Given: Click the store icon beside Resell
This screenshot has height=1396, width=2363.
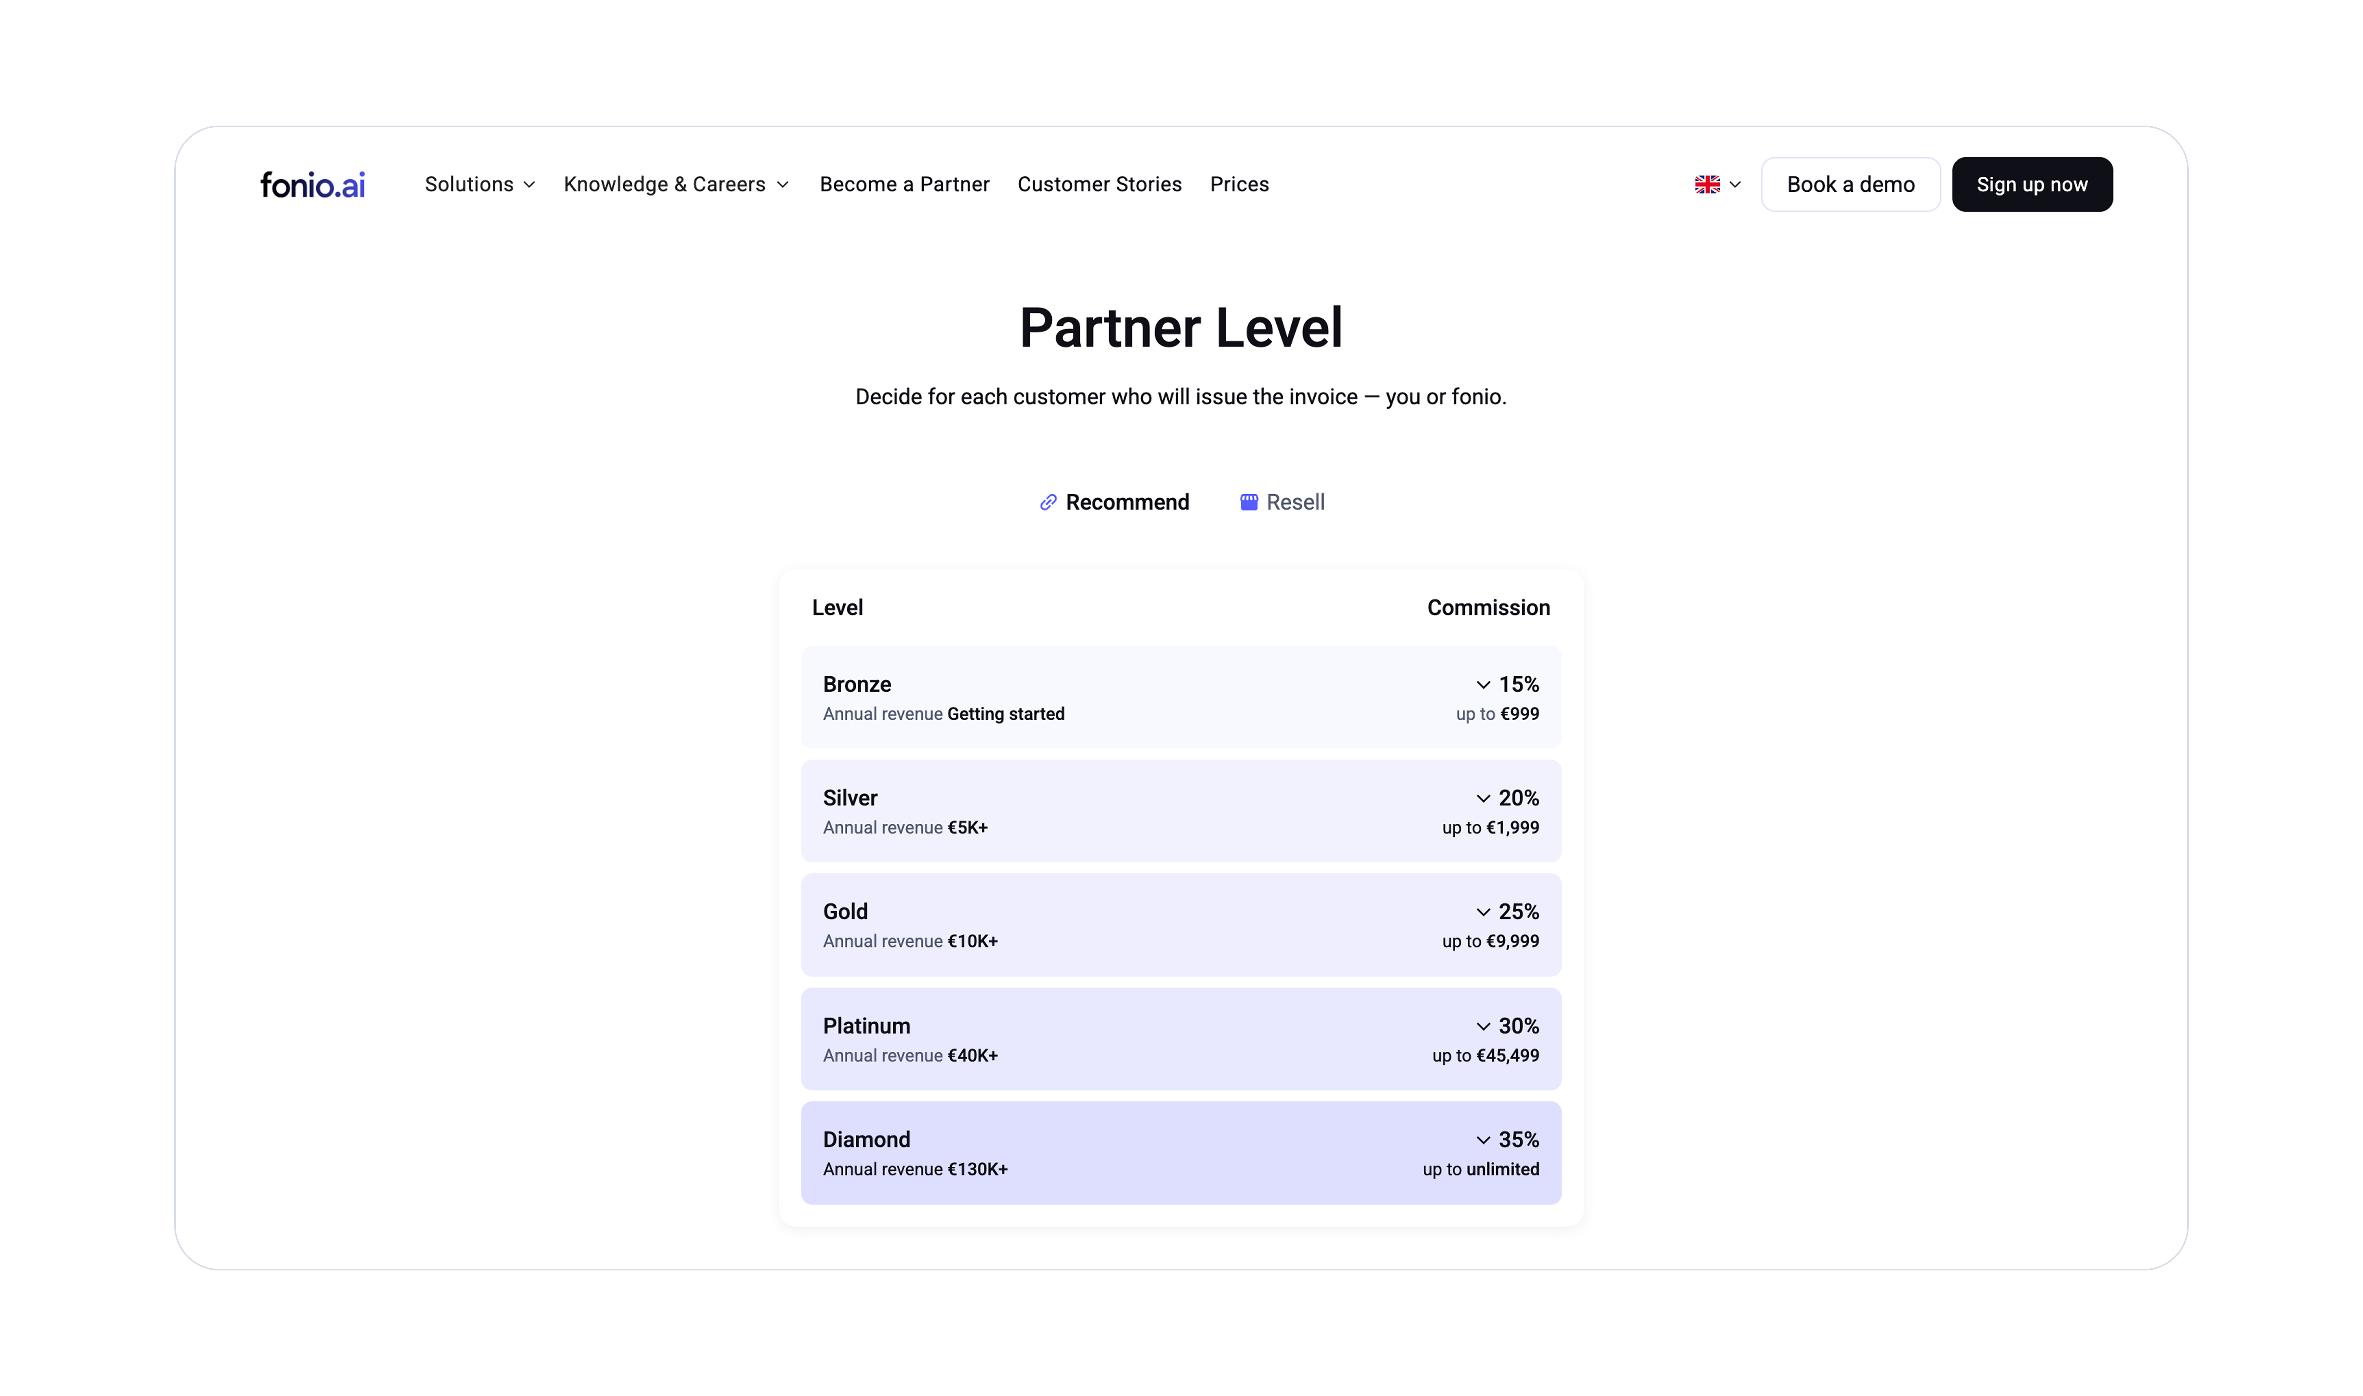Looking at the screenshot, I should tap(1249, 502).
